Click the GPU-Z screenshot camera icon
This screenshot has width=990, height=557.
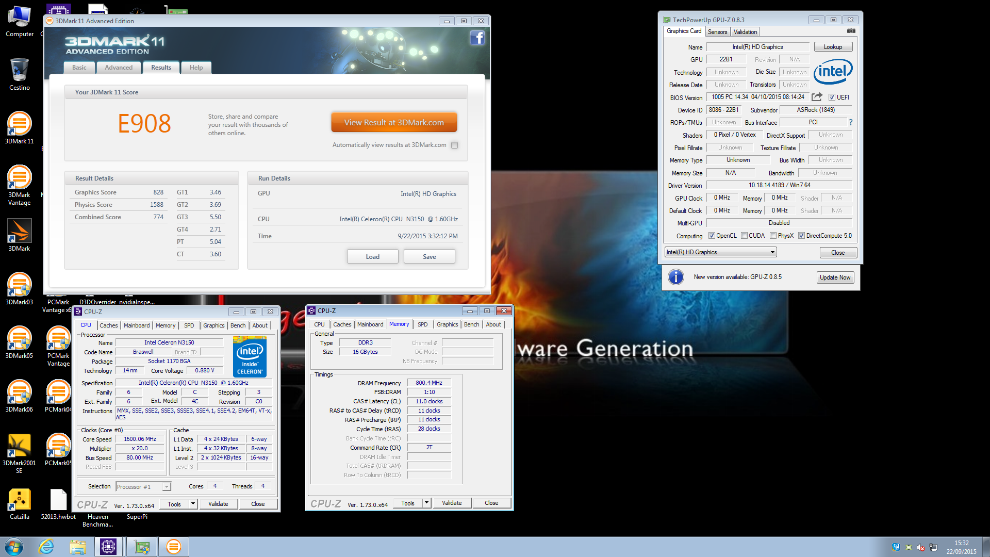coord(851,31)
